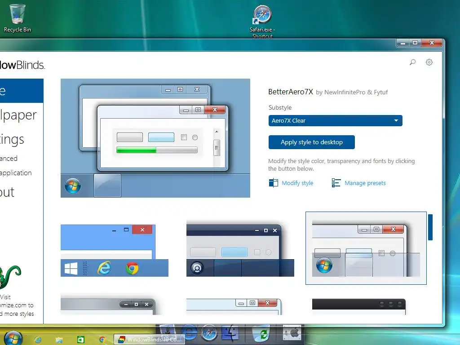Open the search magnifier in WindowBlinds
The height and width of the screenshot is (345, 460).
(412, 62)
